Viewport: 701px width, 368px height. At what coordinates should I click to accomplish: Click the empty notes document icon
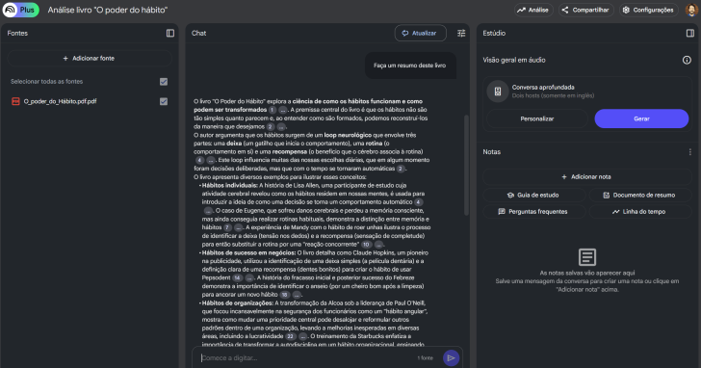point(587,257)
